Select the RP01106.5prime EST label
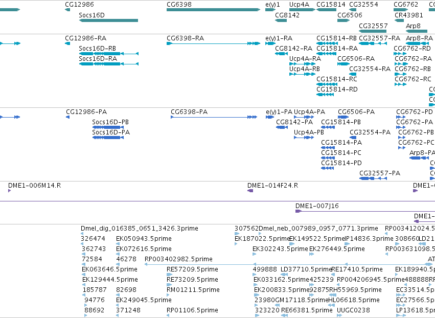 [x=192, y=310]
